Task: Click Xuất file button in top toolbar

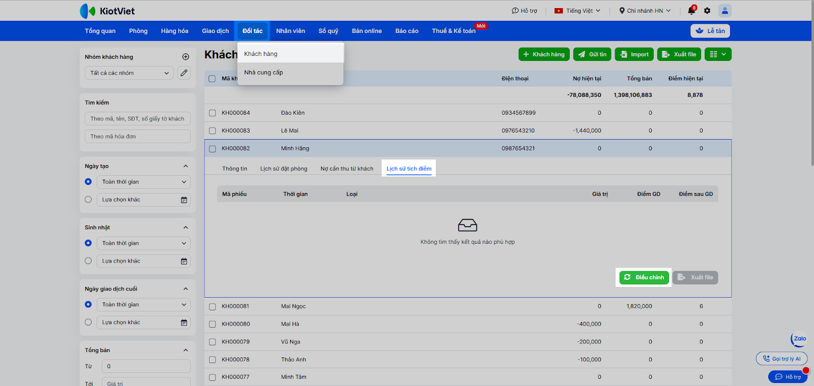Action: (679, 54)
